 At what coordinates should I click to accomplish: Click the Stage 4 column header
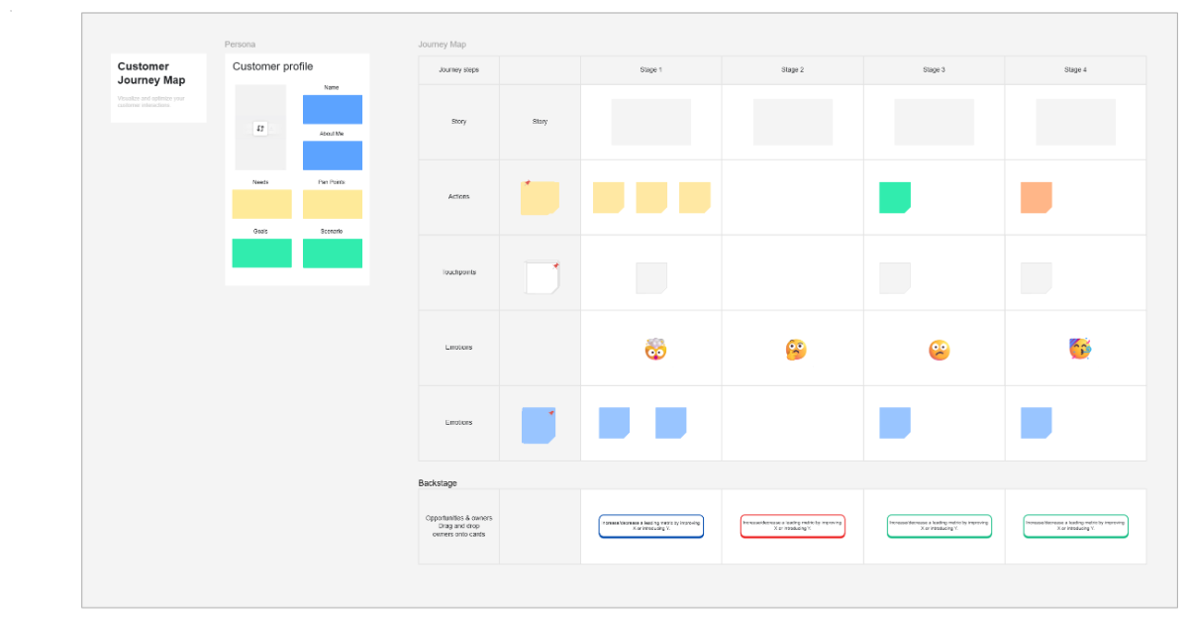point(1075,70)
